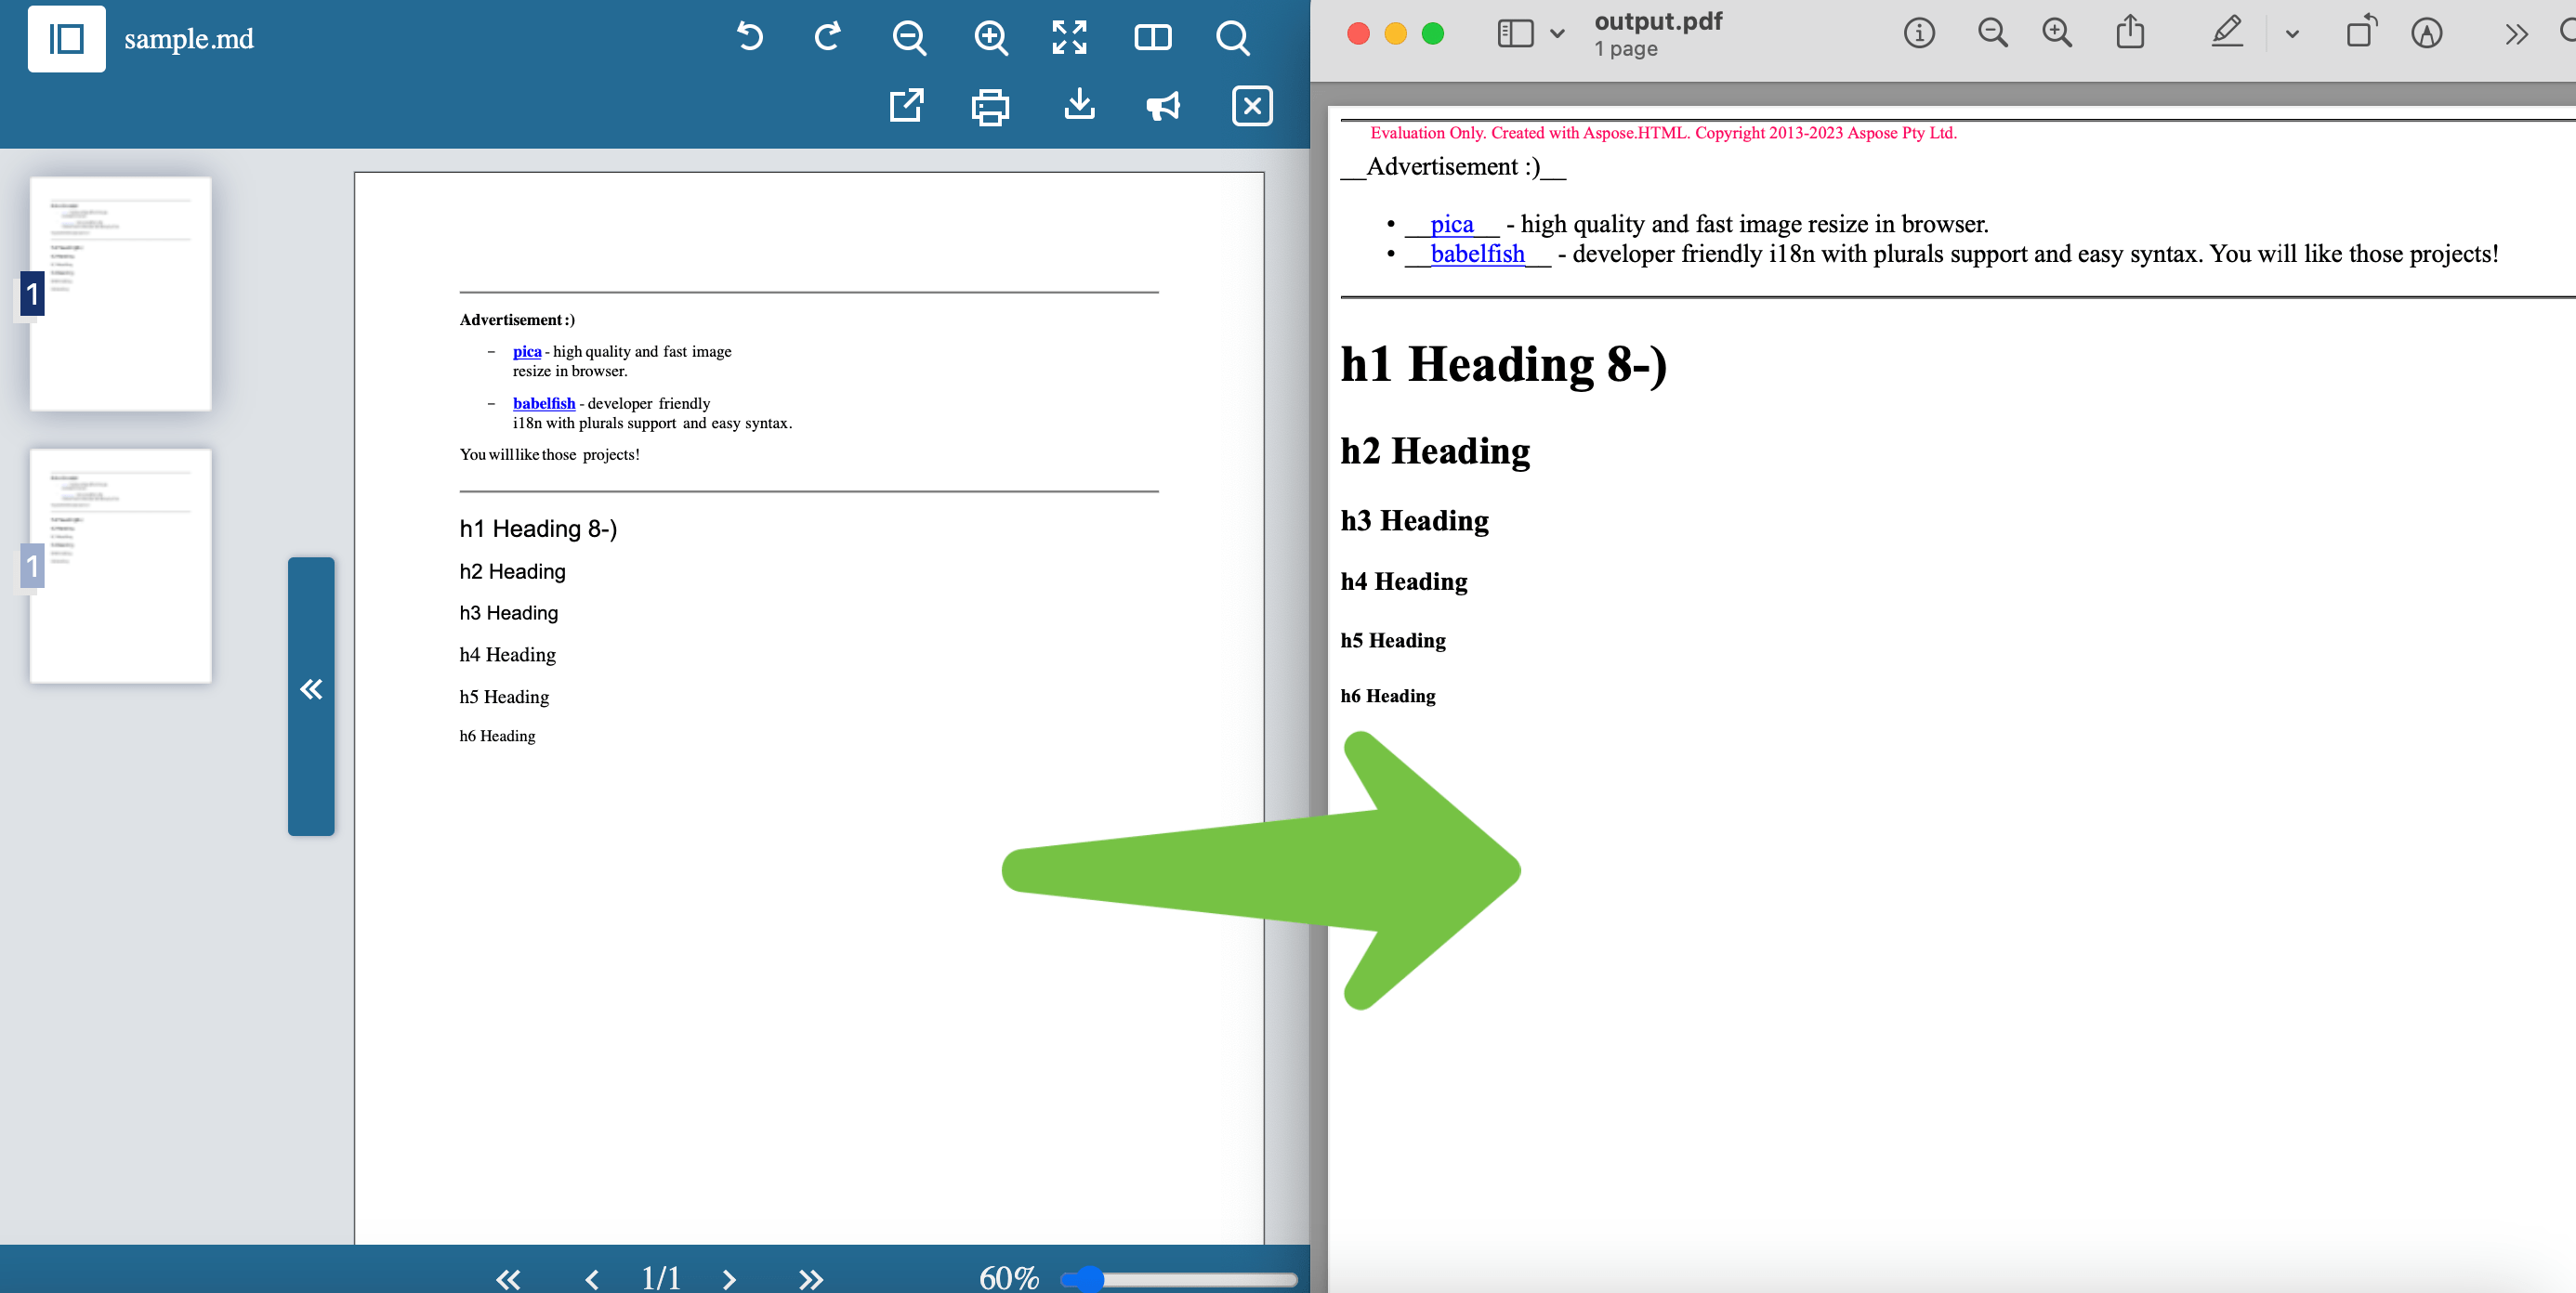Viewport: 2576px width, 1293px height.
Task: Rotate the document counterclockwise
Action: tap(749, 37)
